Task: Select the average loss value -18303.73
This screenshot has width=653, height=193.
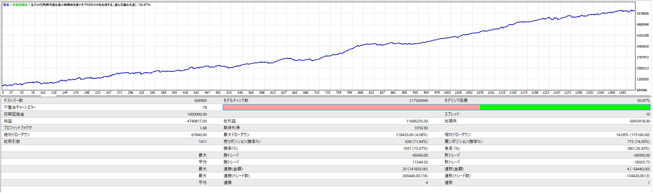Action: [x=642, y=162]
